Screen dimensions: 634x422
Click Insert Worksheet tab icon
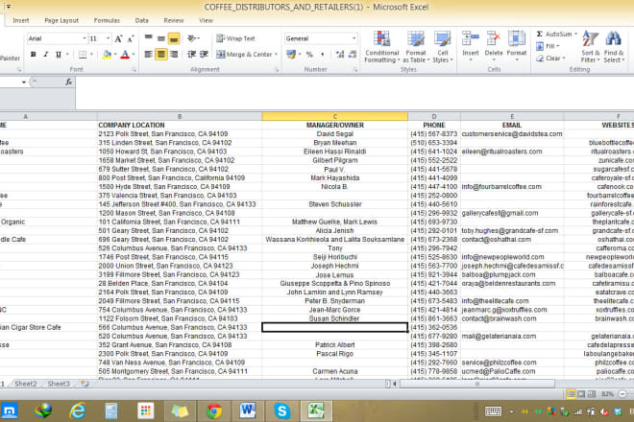point(85,384)
